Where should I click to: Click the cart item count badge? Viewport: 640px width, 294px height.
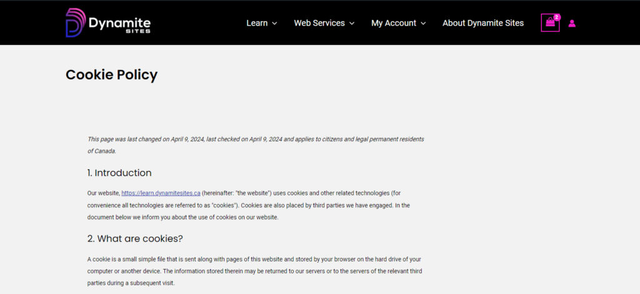[557, 17]
